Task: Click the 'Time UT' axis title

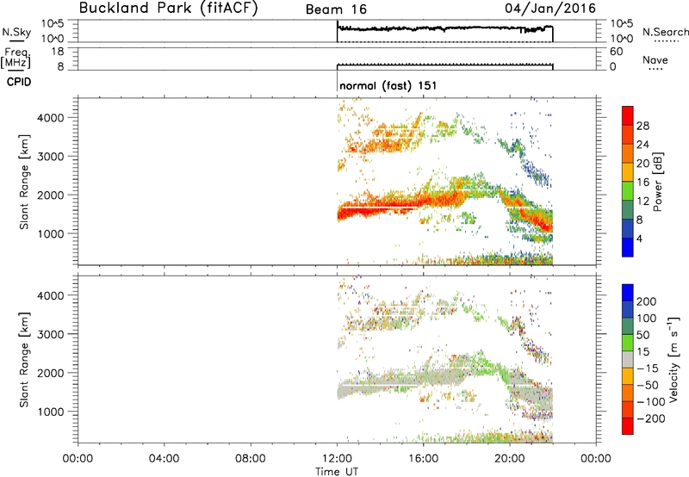Action: tap(337, 471)
